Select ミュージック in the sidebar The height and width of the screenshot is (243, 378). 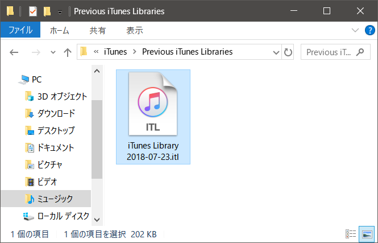[x=55, y=199]
